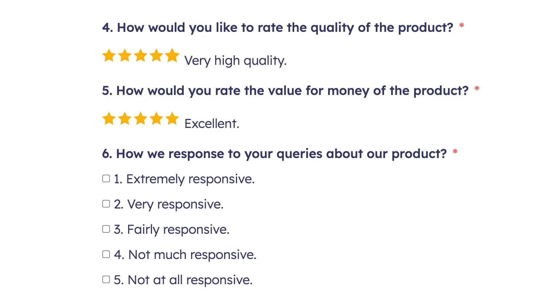Check the Extremely responsive checkbox
The height and width of the screenshot is (300, 554).
click(x=106, y=179)
